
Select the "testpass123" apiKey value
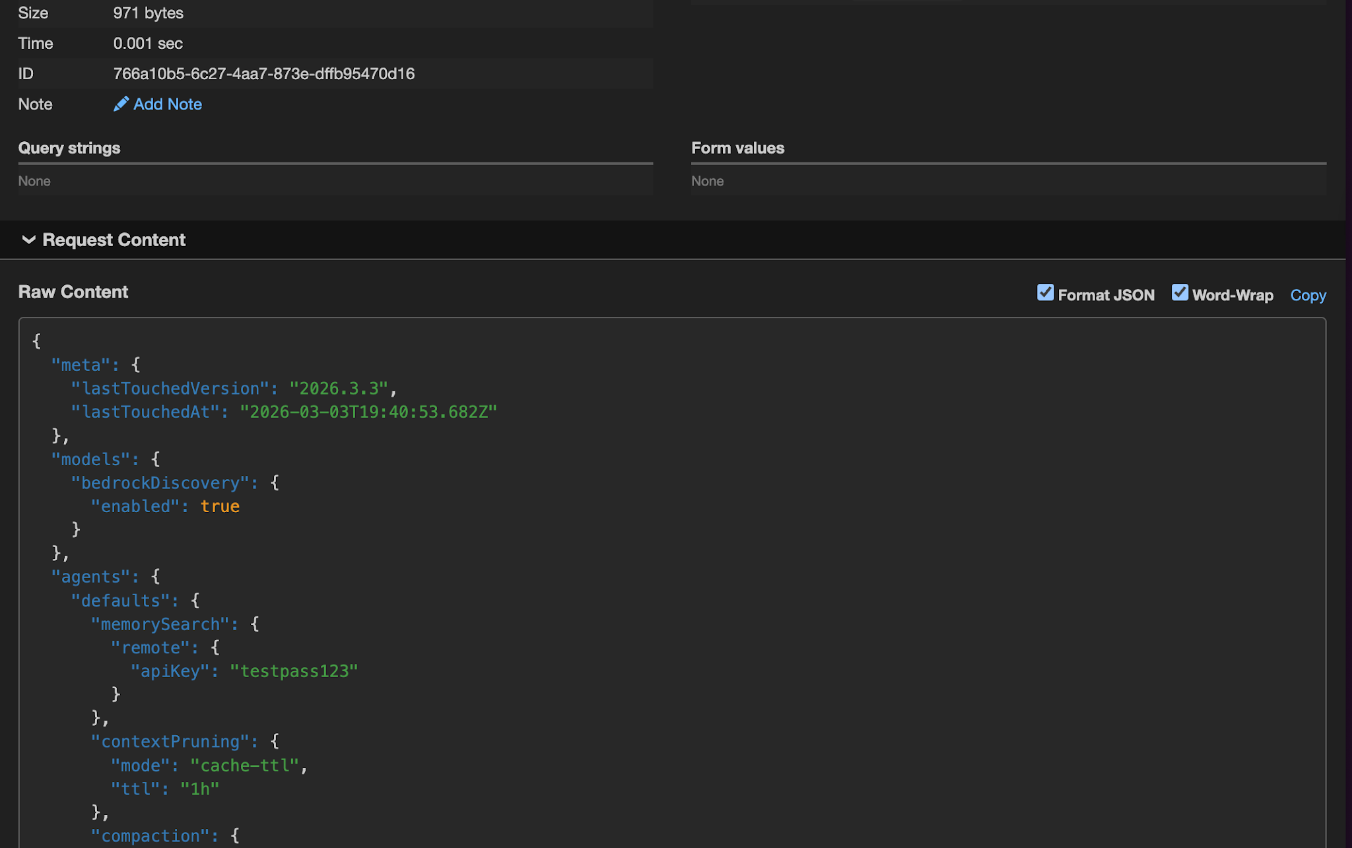click(294, 671)
